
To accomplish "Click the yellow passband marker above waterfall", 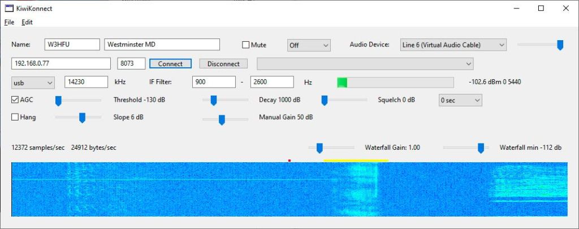I will [355, 161].
